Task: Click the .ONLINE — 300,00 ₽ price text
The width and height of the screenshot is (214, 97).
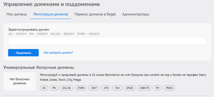Action: [x=62, y=34]
